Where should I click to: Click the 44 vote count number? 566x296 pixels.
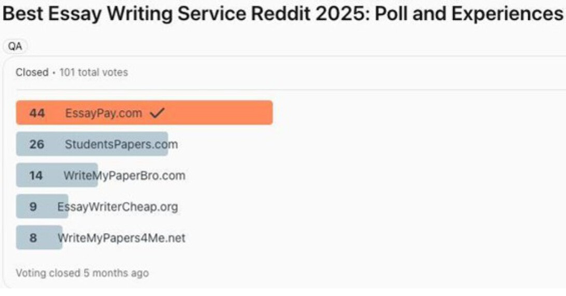click(37, 113)
